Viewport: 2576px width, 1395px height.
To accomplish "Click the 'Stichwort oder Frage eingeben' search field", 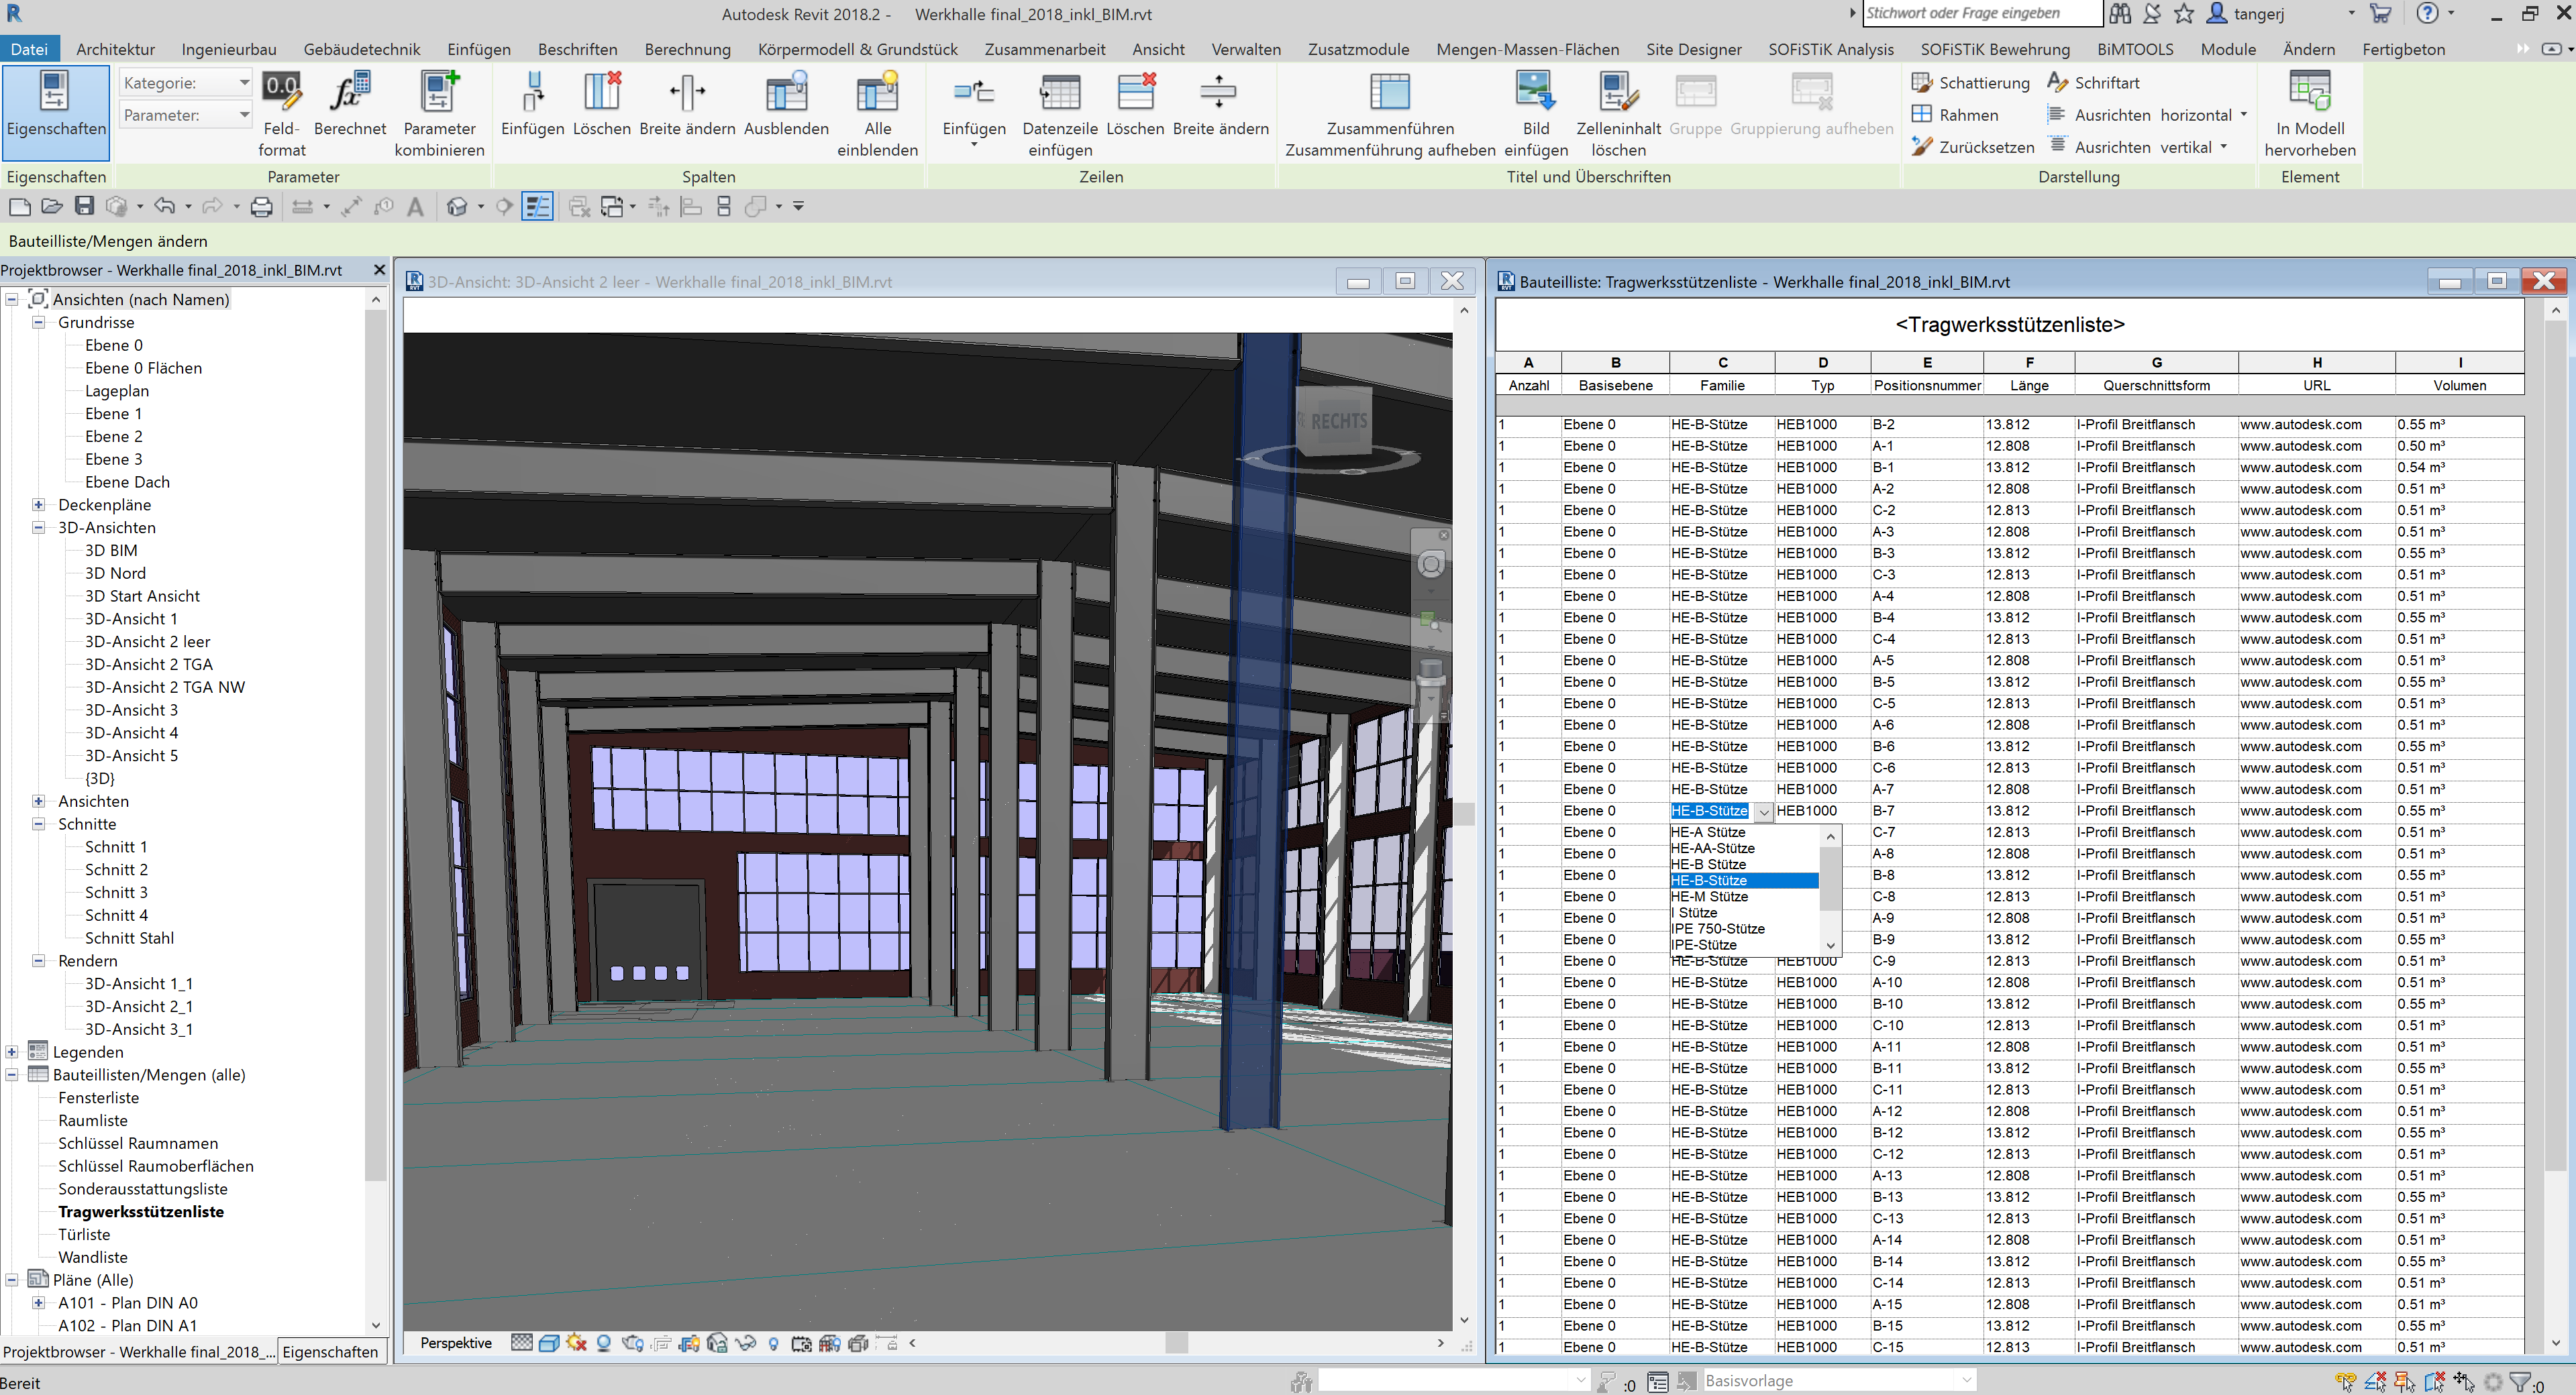I will 1980,13.
